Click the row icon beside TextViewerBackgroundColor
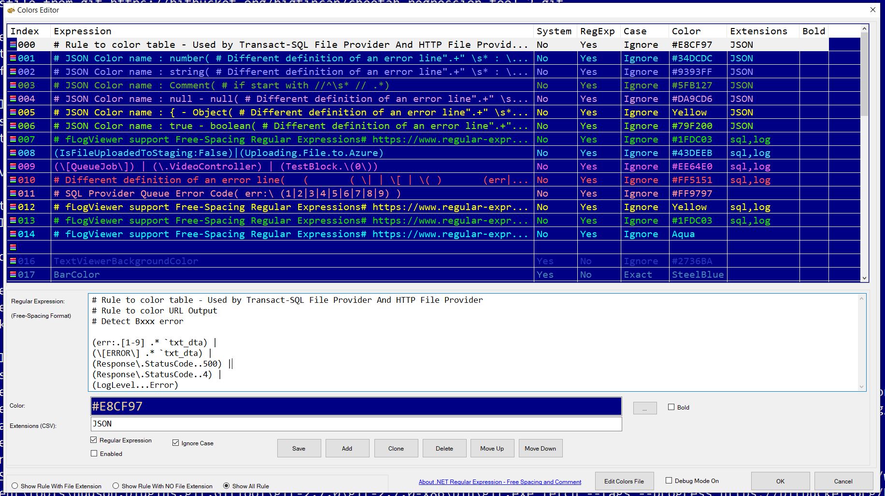Image resolution: width=885 pixels, height=496 pixels. pos(14,261)
